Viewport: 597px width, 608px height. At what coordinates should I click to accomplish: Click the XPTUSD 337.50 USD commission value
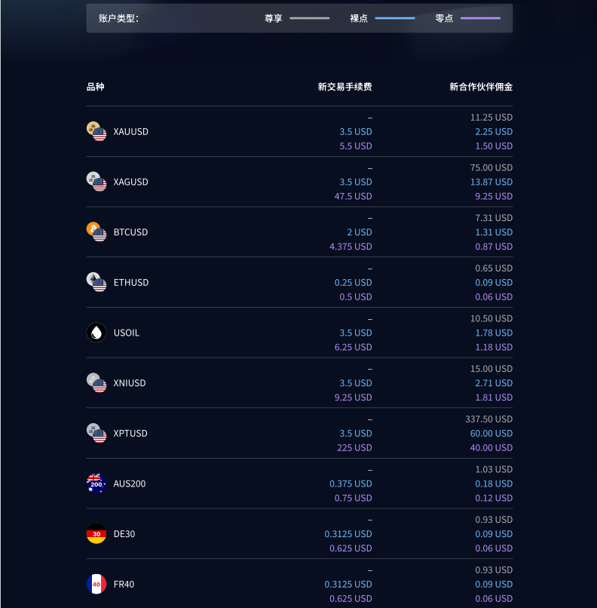coord(489,419)
